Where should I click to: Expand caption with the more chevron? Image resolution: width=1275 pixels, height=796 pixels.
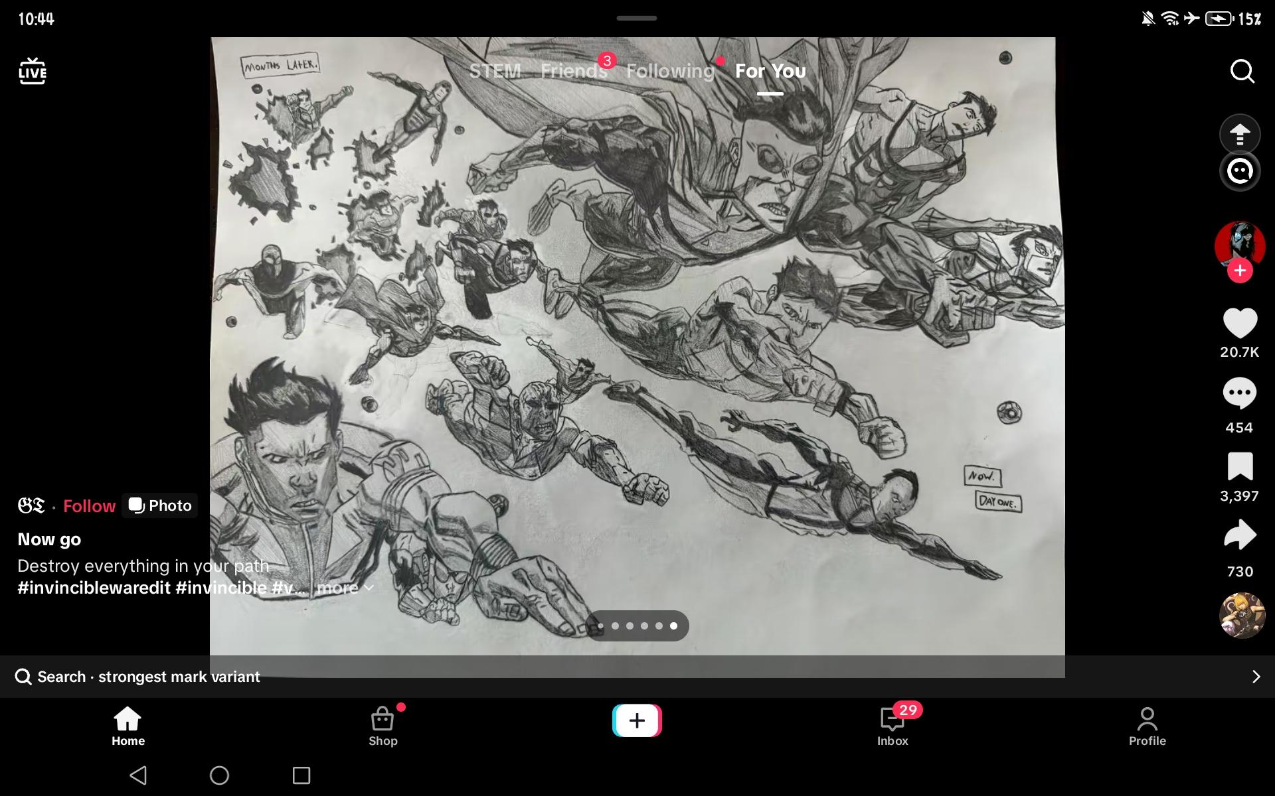click(345, 588)
